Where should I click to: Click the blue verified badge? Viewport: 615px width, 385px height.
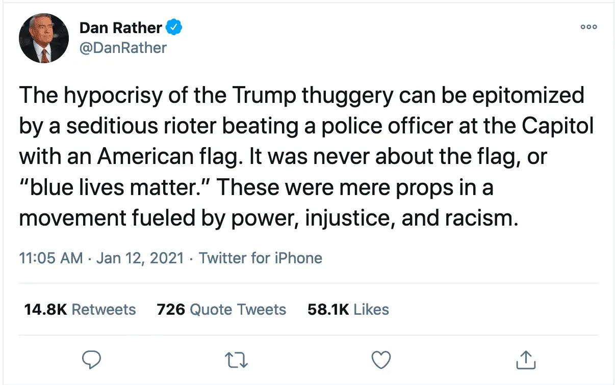(x=175, y=28)
